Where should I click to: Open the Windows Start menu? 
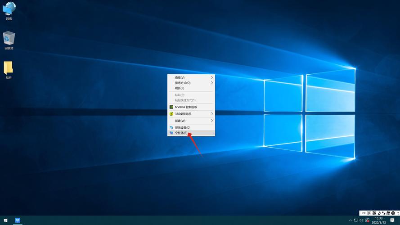coord(4,220)
